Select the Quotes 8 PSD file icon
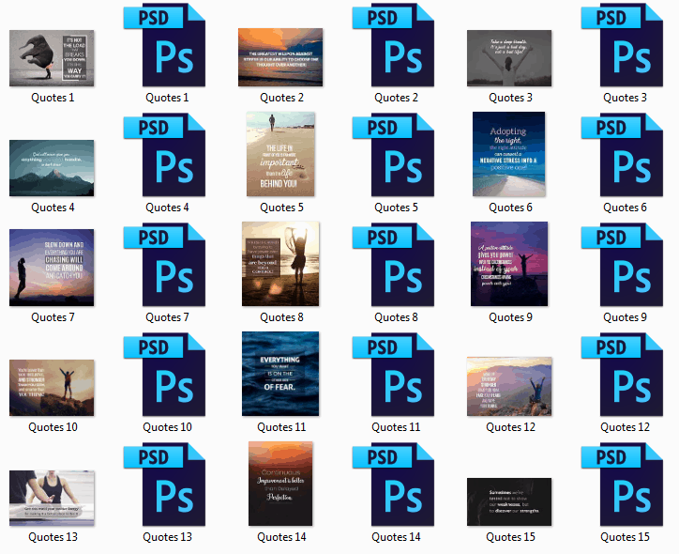Viewport: 679px width, 554px height. pos(393,265)
